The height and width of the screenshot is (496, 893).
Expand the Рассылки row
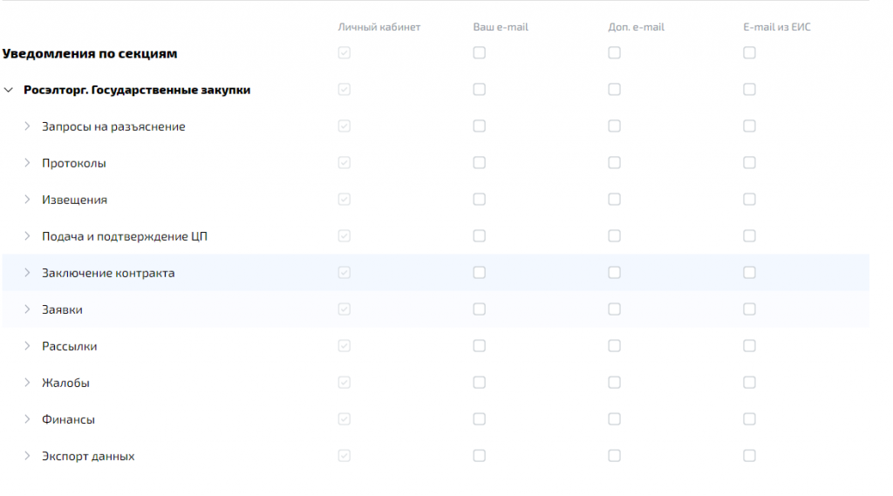(x=27, y=346)
